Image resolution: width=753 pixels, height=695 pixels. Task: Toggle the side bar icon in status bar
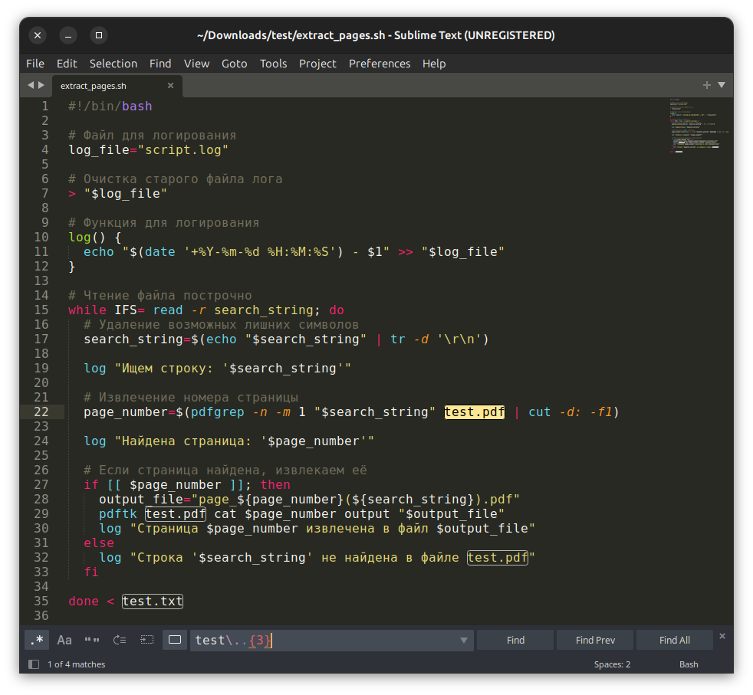34,664
